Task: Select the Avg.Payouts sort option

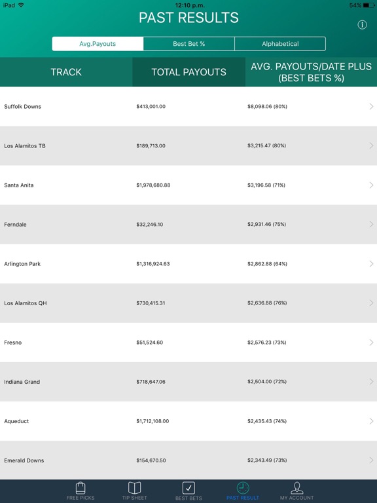Action: pos(98,44)
